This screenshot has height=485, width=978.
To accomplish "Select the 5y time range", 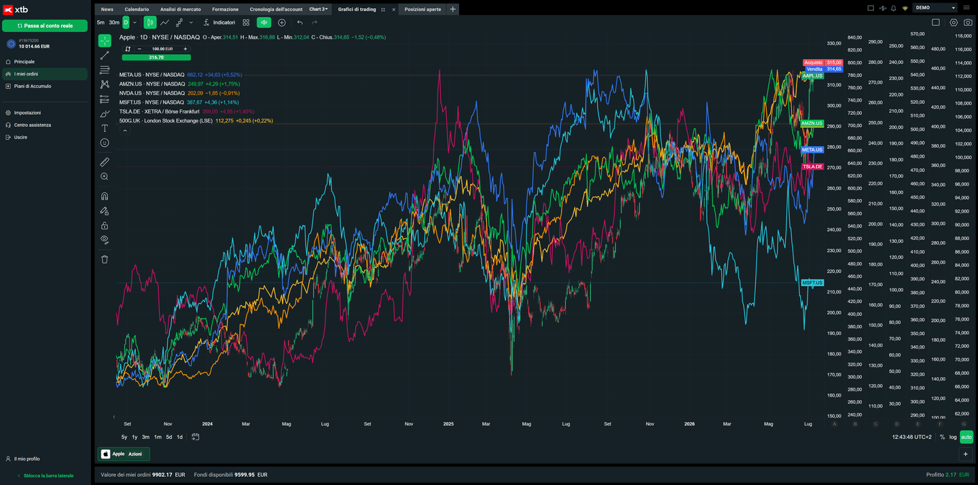I will click(124, 437).
